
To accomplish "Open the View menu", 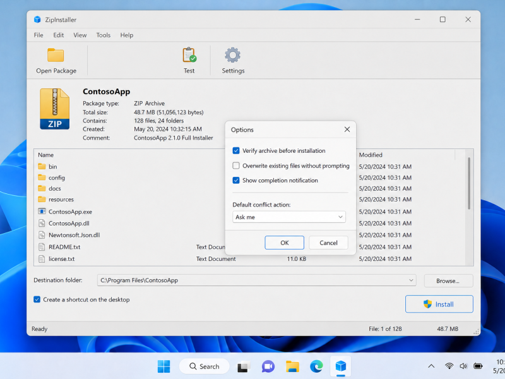I will [80, 35].
